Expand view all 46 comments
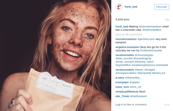Image resolution: width=173 pixels, height=111 pixels. coord(129,34)
